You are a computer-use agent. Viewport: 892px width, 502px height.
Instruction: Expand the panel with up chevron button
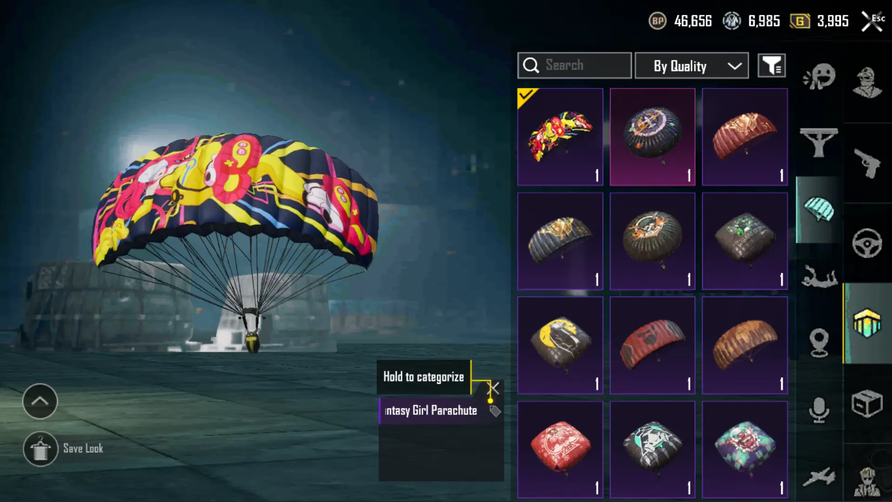click(40, 401)
